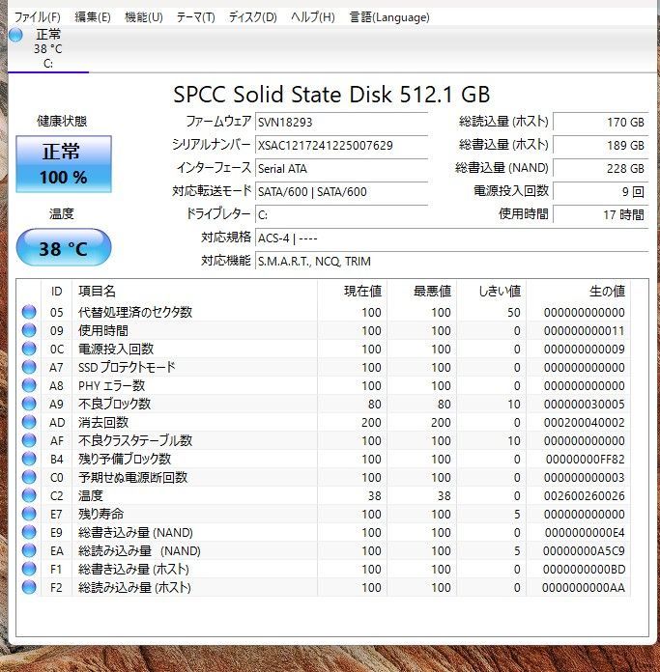Select the C: drive tab status icon
This screenshot has height=672, width=660.
15,35
